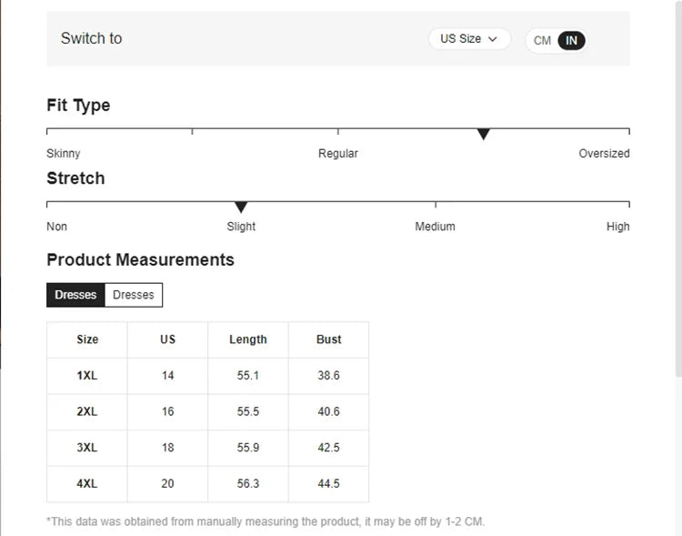
Task: Click the vertical scrollbar on the right
Action: 677,182
